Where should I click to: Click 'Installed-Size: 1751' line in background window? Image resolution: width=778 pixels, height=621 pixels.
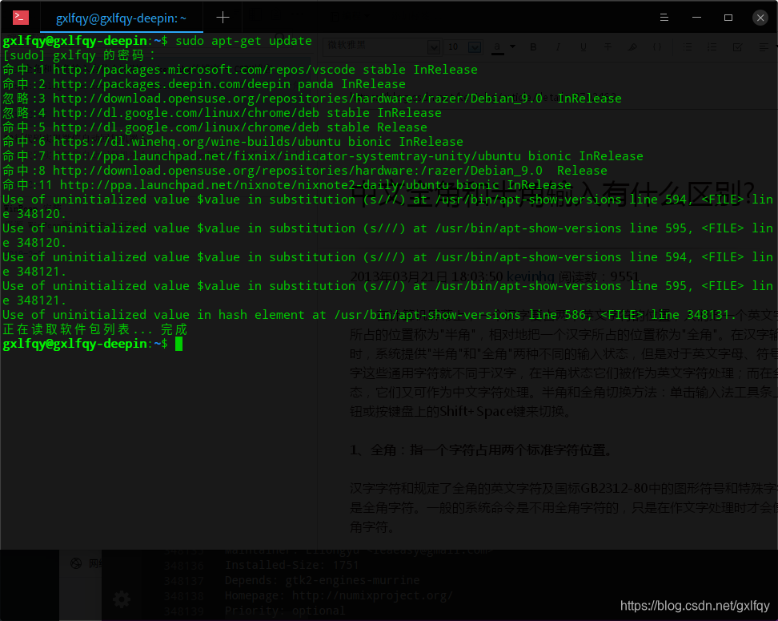pyautogui.click(x=291, y=565)
